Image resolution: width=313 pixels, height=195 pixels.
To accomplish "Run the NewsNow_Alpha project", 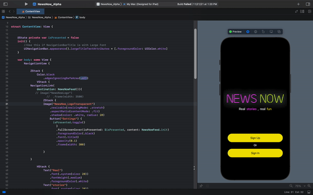I will [26, 4].
